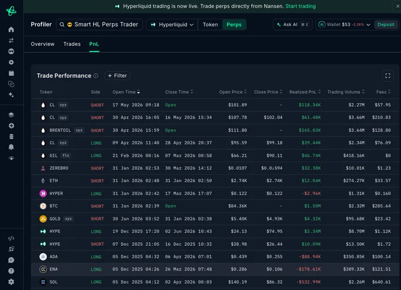Open the code brackets API icon
The height and width of the screenshot is (290, 401).
(x=11, y=238)
